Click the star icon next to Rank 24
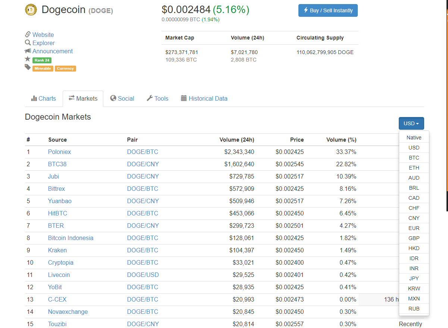The height and width of the screenshot is (328, 448). [28, 59]
